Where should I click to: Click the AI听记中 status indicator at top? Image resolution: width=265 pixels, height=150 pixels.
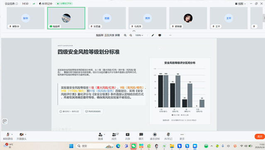click(x=46, y=4)
